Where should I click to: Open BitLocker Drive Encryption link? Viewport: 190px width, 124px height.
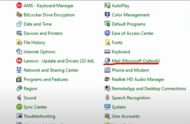coord(49,15)
